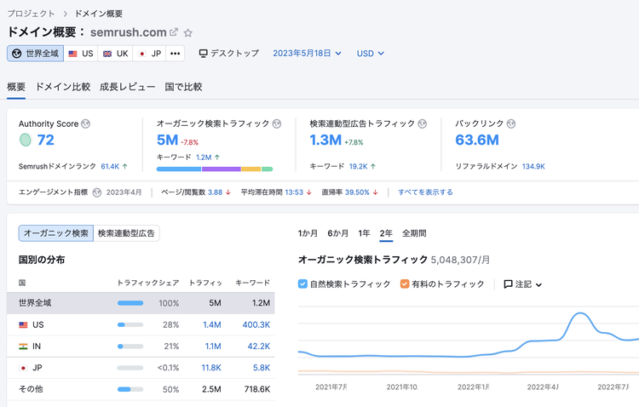Toggle 有料のトラフィック checkbox
The height and width of the screenshot is (407, 639).
(405, 284)
